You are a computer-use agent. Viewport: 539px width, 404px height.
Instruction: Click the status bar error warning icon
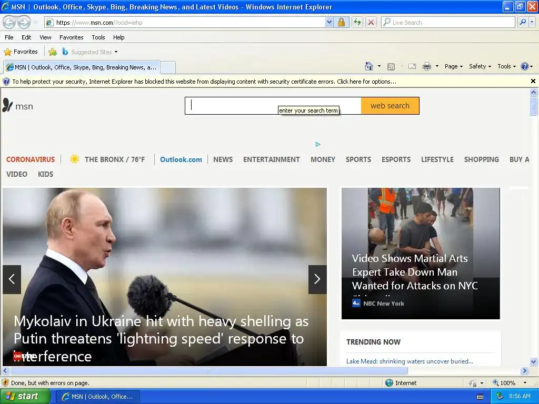point(5,383)
